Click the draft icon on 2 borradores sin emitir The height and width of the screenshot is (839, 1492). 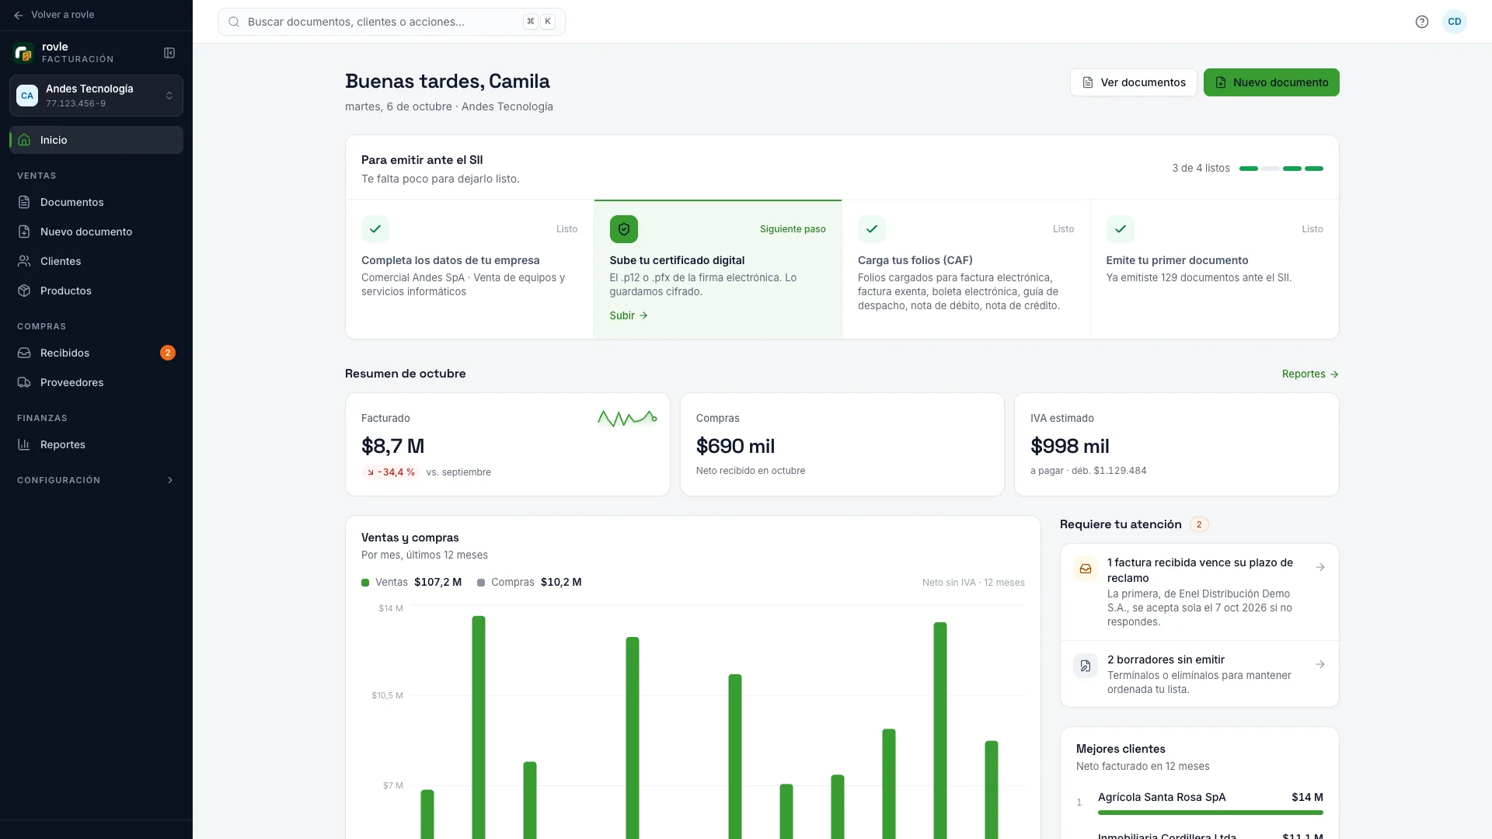1086,666
